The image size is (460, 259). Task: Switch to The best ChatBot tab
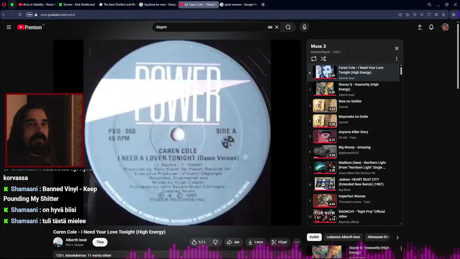click(118, 5)
